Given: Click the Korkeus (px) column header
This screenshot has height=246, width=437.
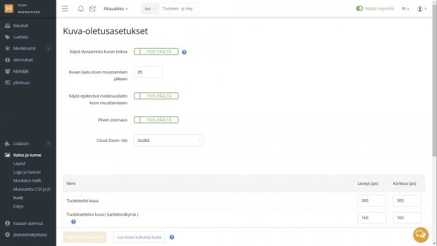Looking at the screenshot, I should [404, 184].
